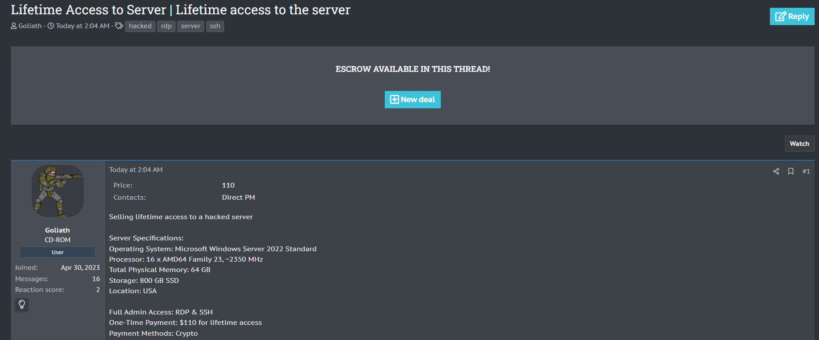Viewport: 819px width, 340px height.
Task: Open the "server" tag
Action: click(x=190, y=26)
